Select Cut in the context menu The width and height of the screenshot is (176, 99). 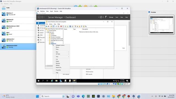pos(61,59)
